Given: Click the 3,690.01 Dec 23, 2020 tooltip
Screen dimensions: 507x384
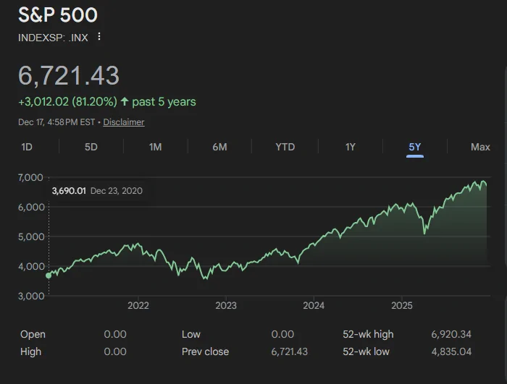Looking at the screenshot, I should coord(97,191).
